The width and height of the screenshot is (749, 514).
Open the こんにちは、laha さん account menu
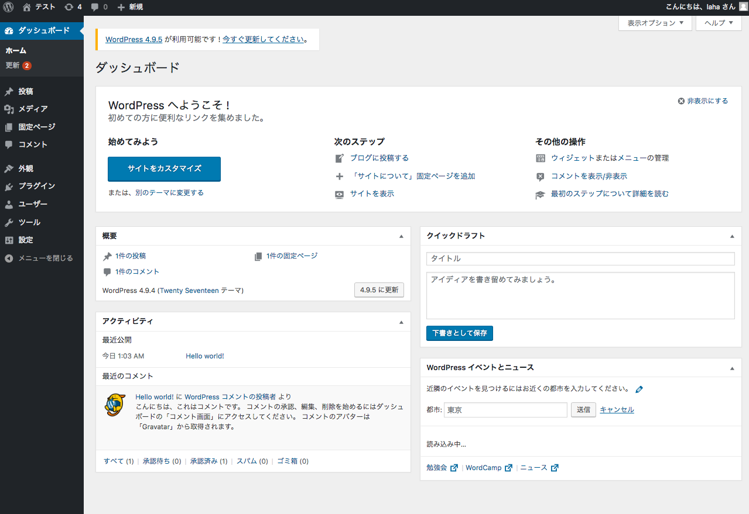coord(707,7)
